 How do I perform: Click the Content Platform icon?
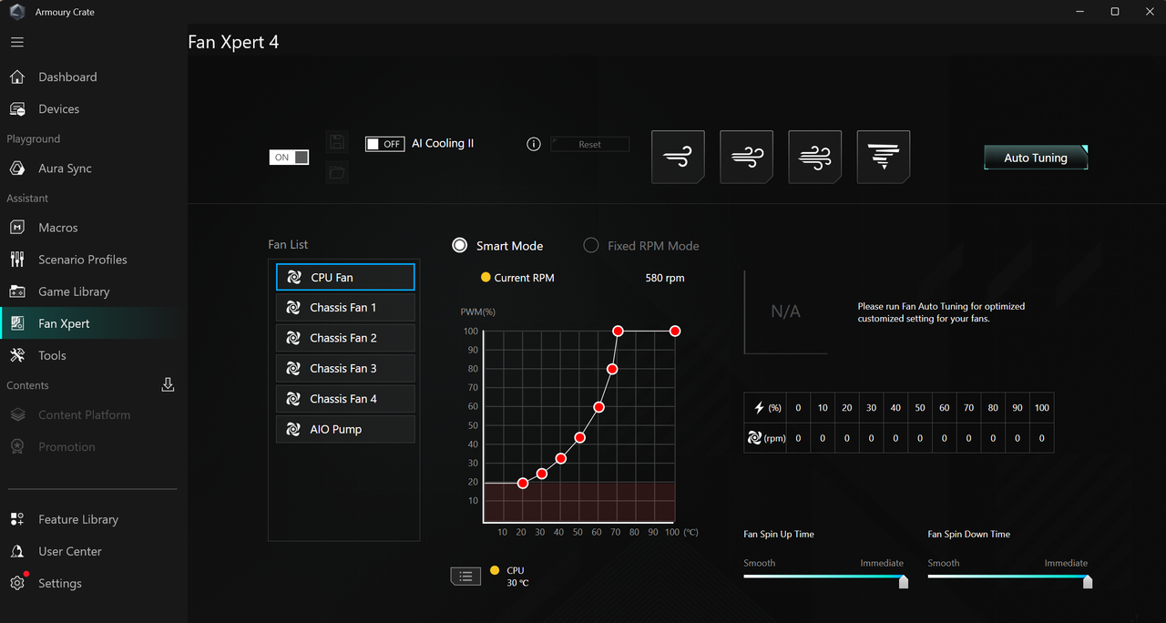(17, 414)
